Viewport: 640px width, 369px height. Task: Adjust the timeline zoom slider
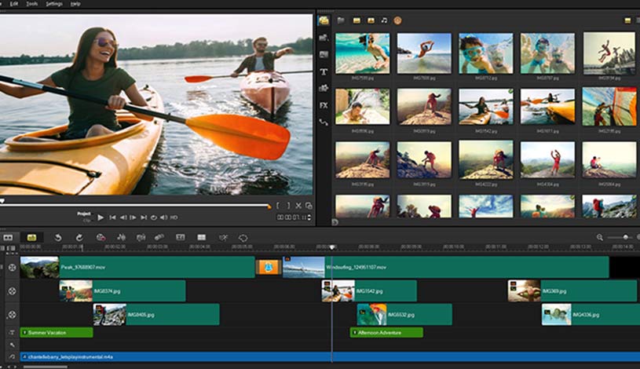pos(626,237)
